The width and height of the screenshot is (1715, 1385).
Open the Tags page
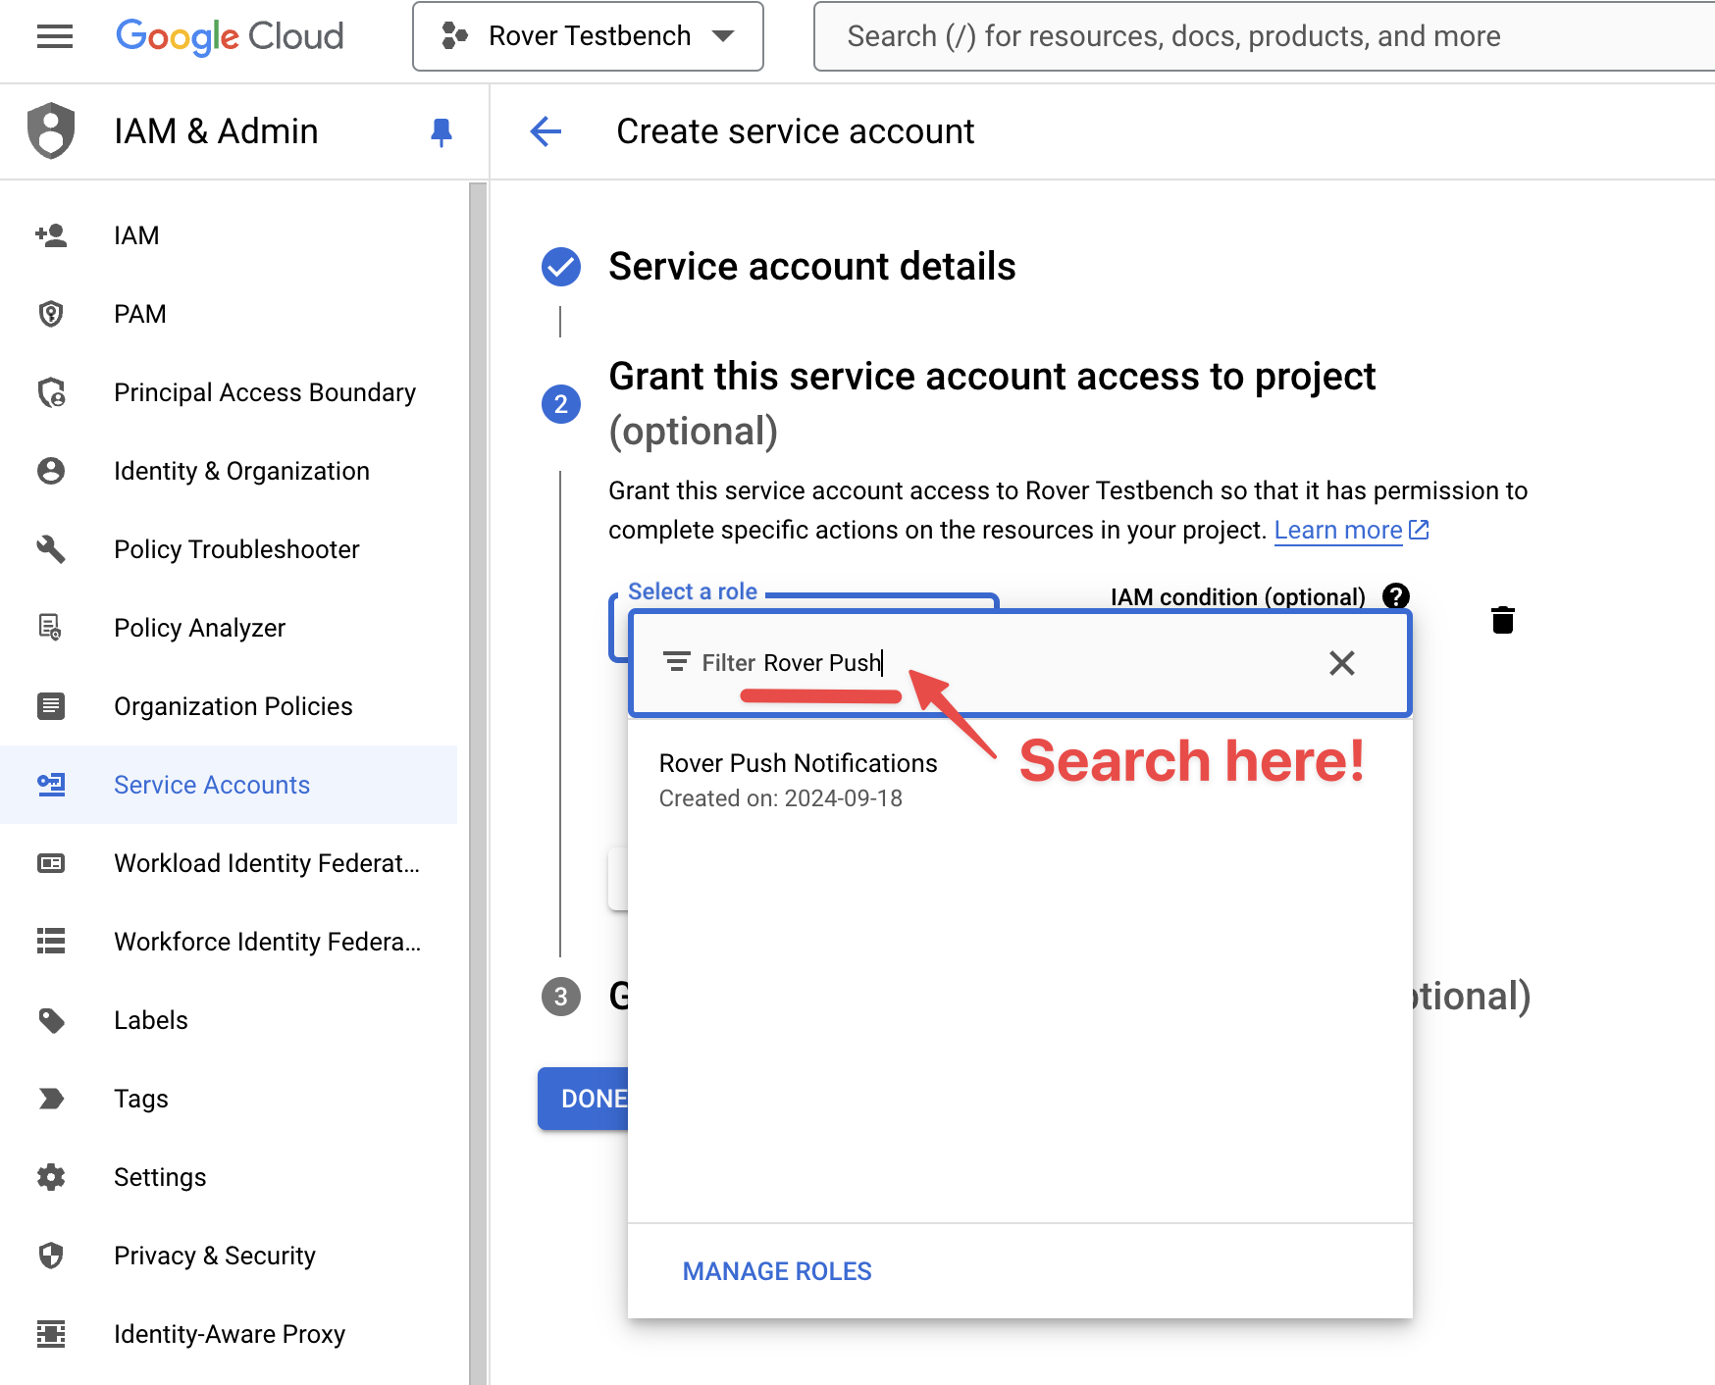coord(229,1099)
